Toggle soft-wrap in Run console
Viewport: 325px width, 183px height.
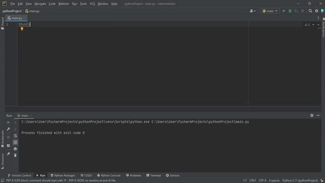click(15, 136)
